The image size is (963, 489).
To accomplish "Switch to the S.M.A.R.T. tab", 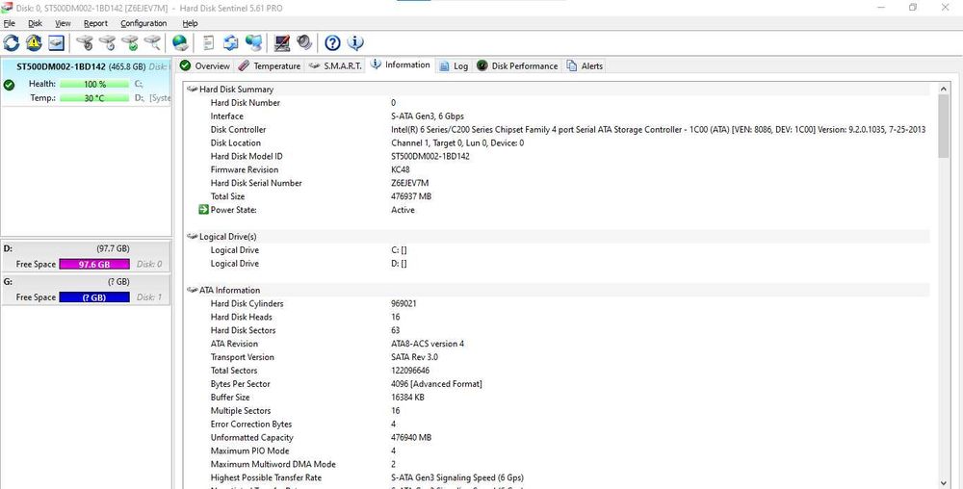I will click(x=335, y=65).
